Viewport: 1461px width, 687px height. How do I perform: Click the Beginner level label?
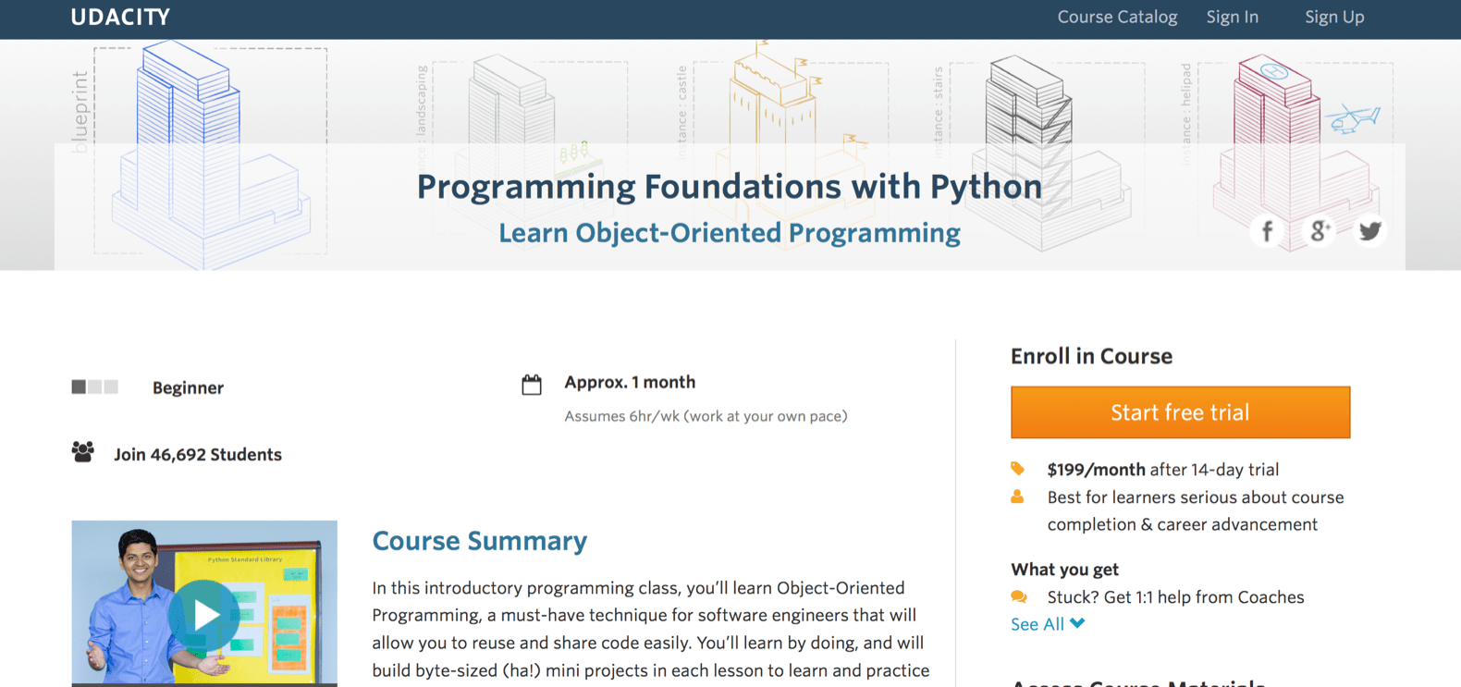[188, 387]
